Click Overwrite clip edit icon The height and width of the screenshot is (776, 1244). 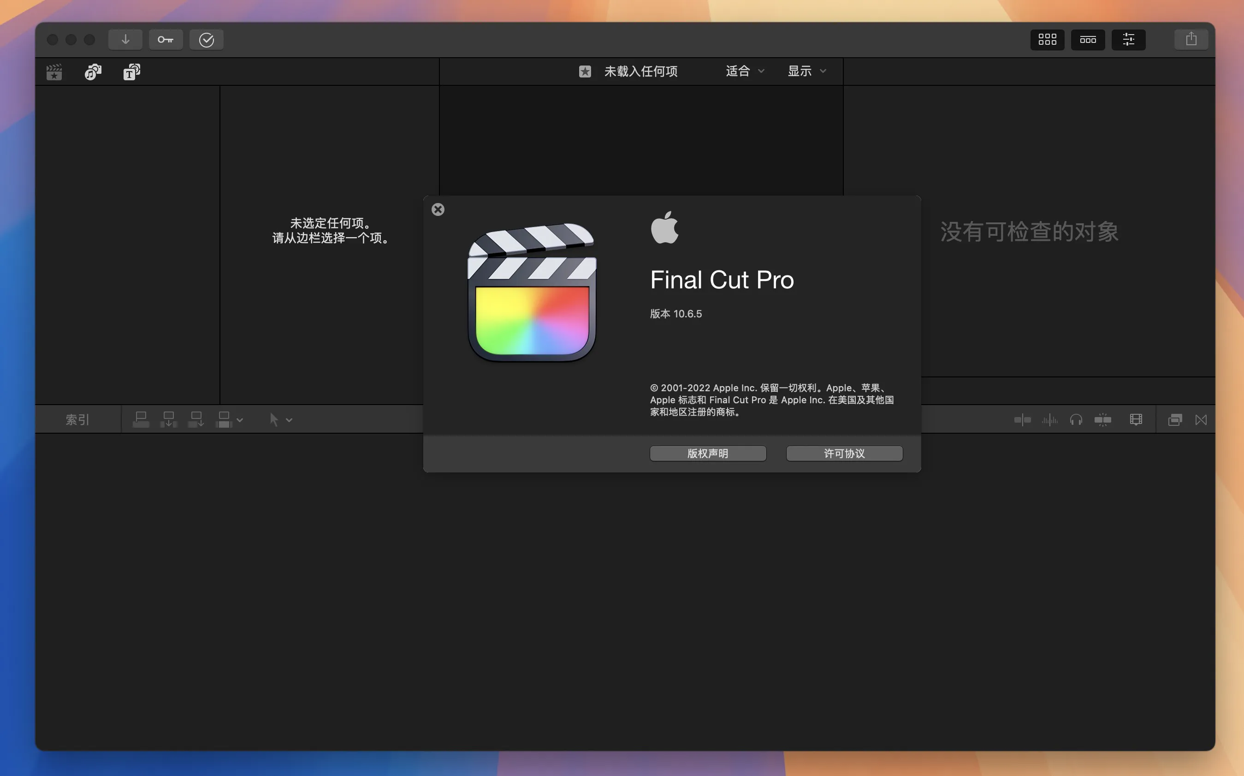[x=224, y=420]
